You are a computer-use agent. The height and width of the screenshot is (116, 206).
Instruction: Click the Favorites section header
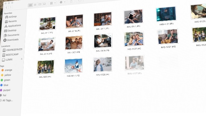(8, 13)
